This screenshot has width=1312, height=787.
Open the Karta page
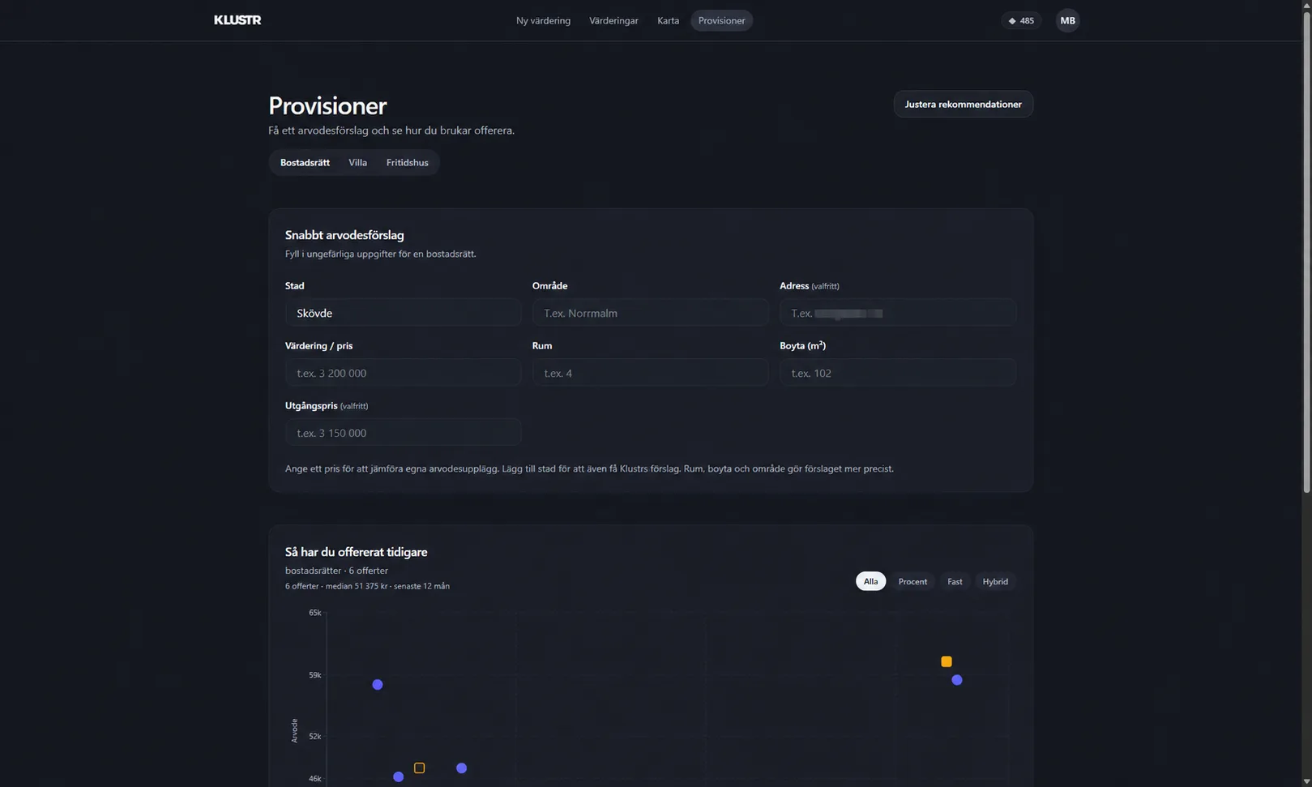pyautogui.click(x=668, y=21)
